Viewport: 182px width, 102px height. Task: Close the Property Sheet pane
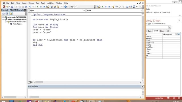[x=179, y=20]
